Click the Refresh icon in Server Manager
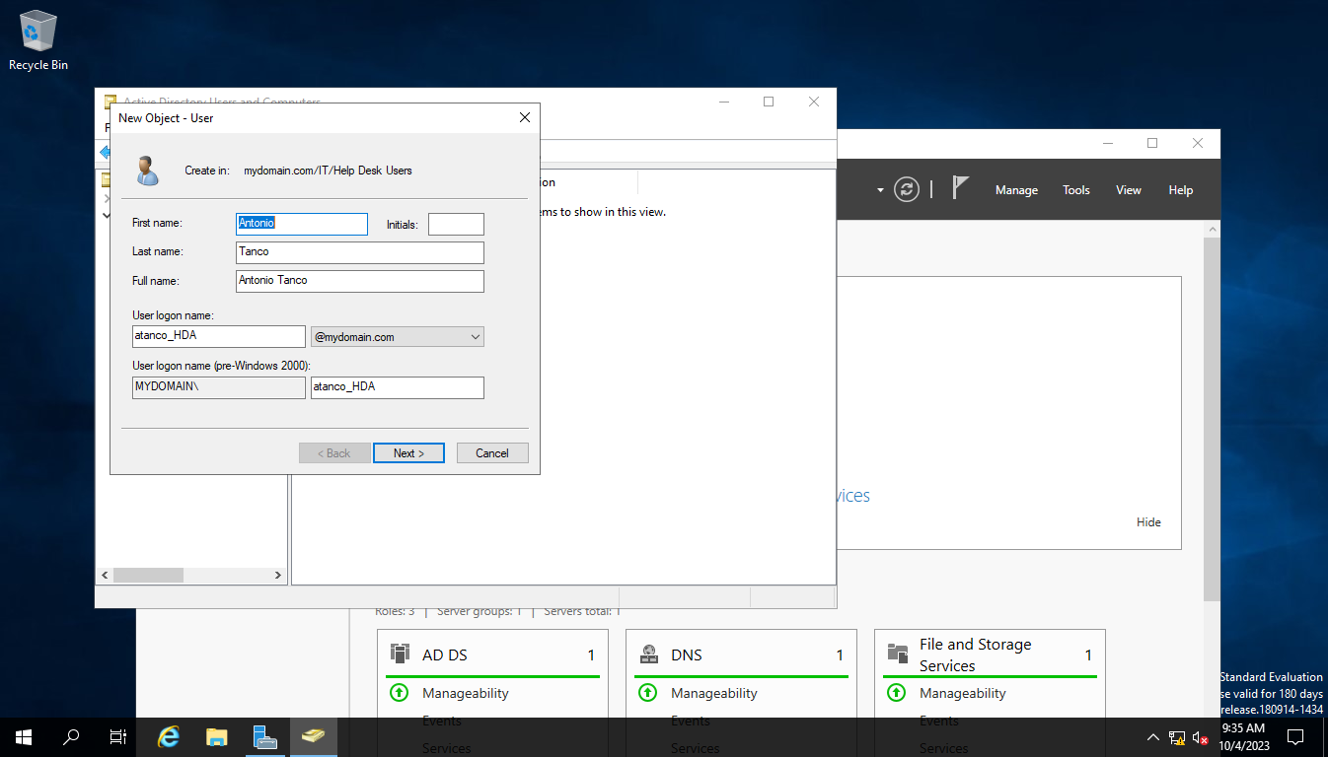This screenshot has height=757, width=1328. 907,189
